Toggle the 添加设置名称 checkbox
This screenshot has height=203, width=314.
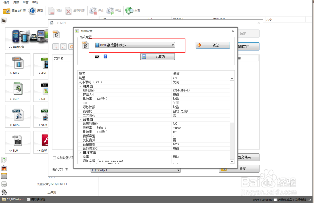click(x=54, y=158)
